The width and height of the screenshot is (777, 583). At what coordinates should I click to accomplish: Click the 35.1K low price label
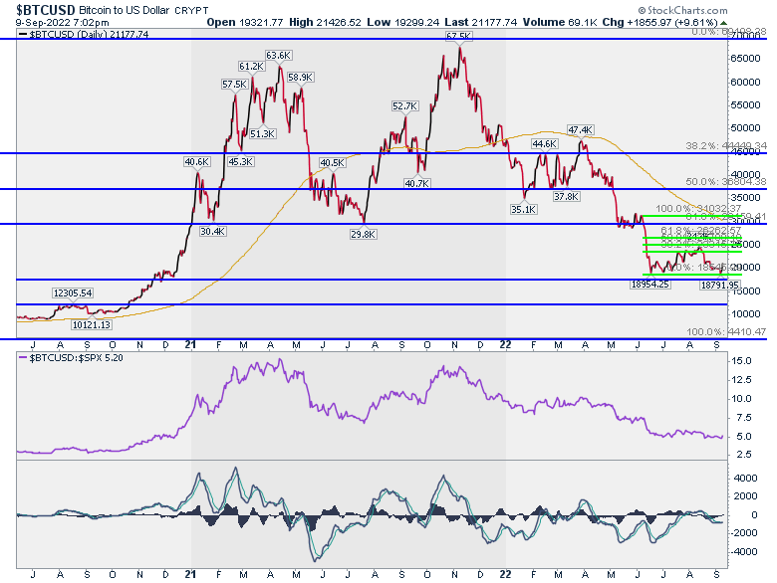[523, 209]
